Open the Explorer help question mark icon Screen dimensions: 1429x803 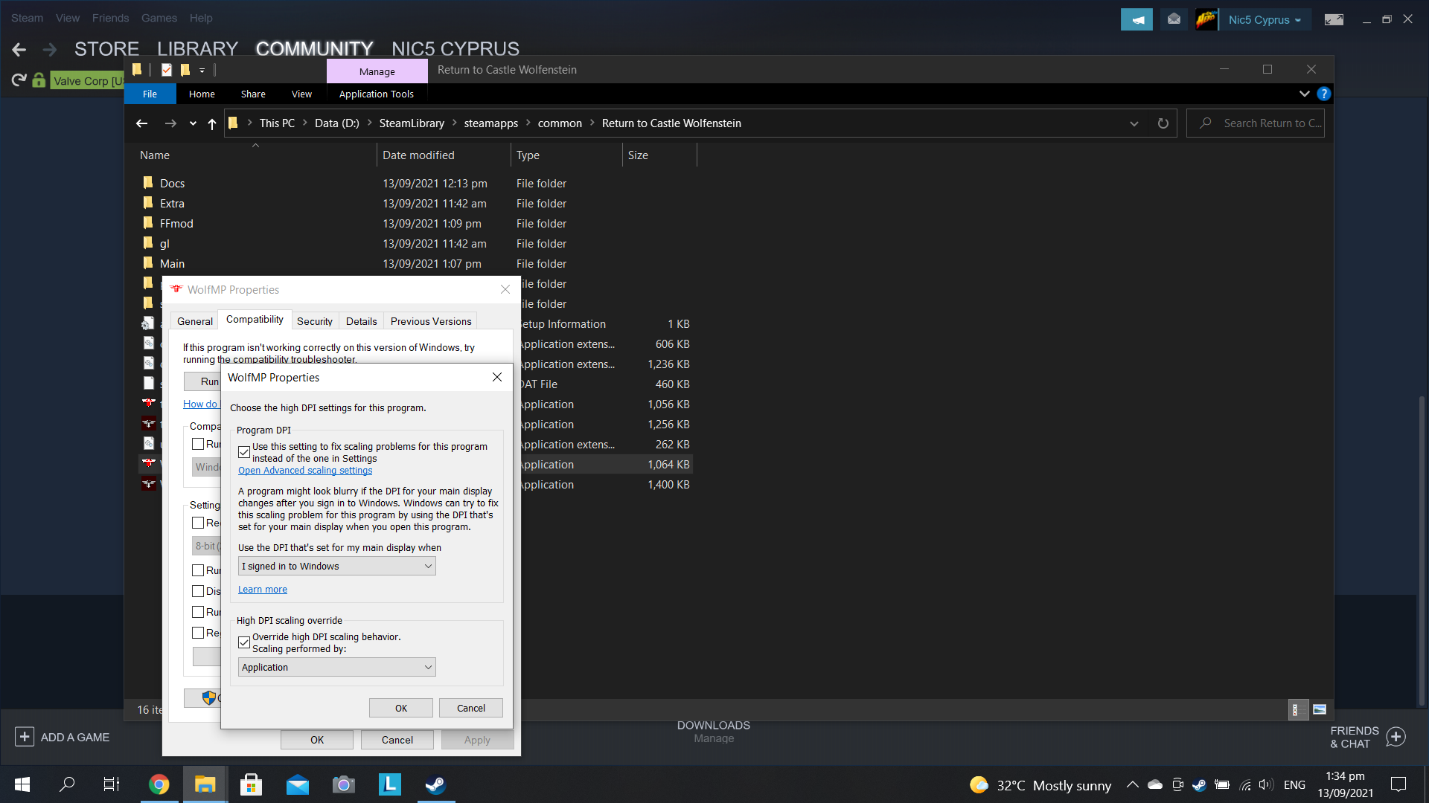(1323, 94)
